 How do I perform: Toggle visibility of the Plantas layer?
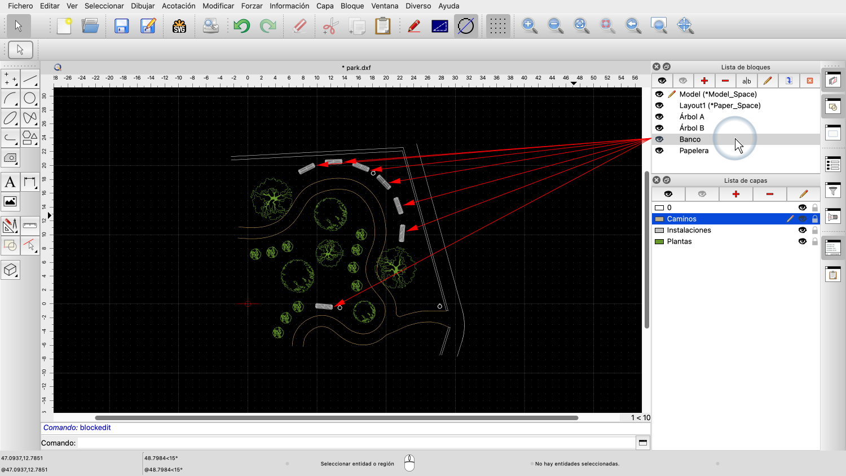coord(802,241)
